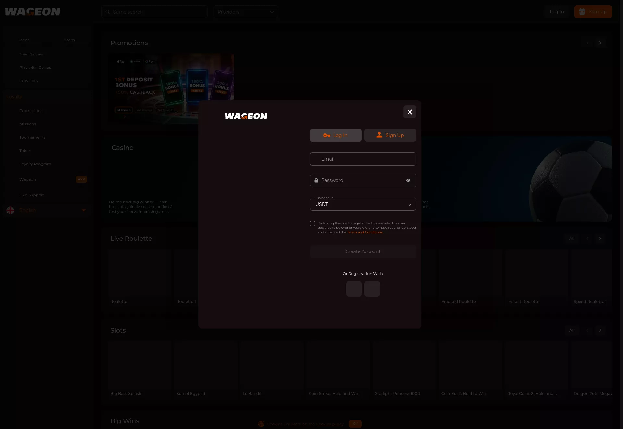Open Live Support in the sidebar
Image resolution: width=623 pixels, height=429 pixels.
tap(31, 195)
